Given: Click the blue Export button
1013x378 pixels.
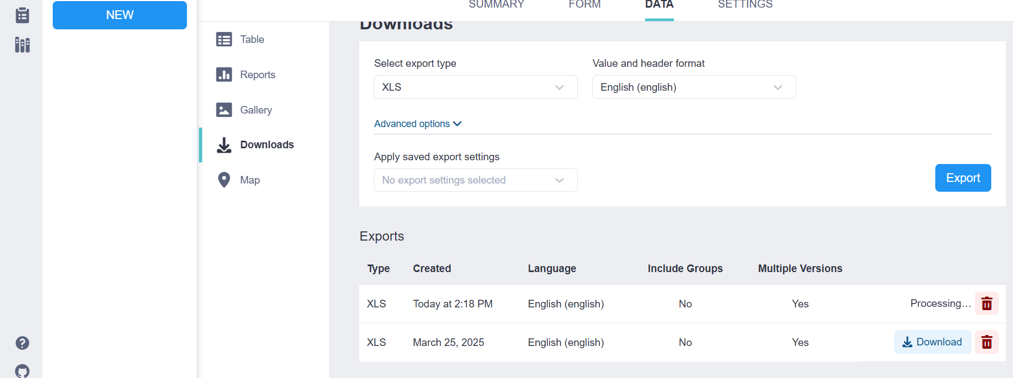Looking at the screenshot, I should [962, 178].
